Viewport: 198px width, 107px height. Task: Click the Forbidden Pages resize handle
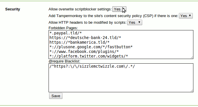192,58
